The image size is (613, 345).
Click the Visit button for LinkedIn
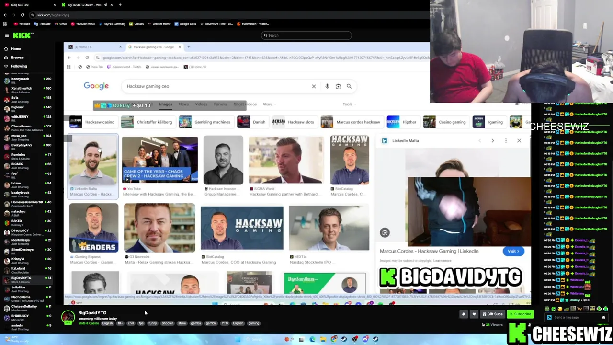513,251
